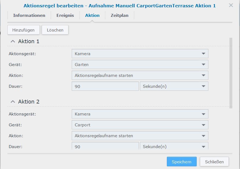
Task: Click the Hinzufügen button
Action: [23, 30]
